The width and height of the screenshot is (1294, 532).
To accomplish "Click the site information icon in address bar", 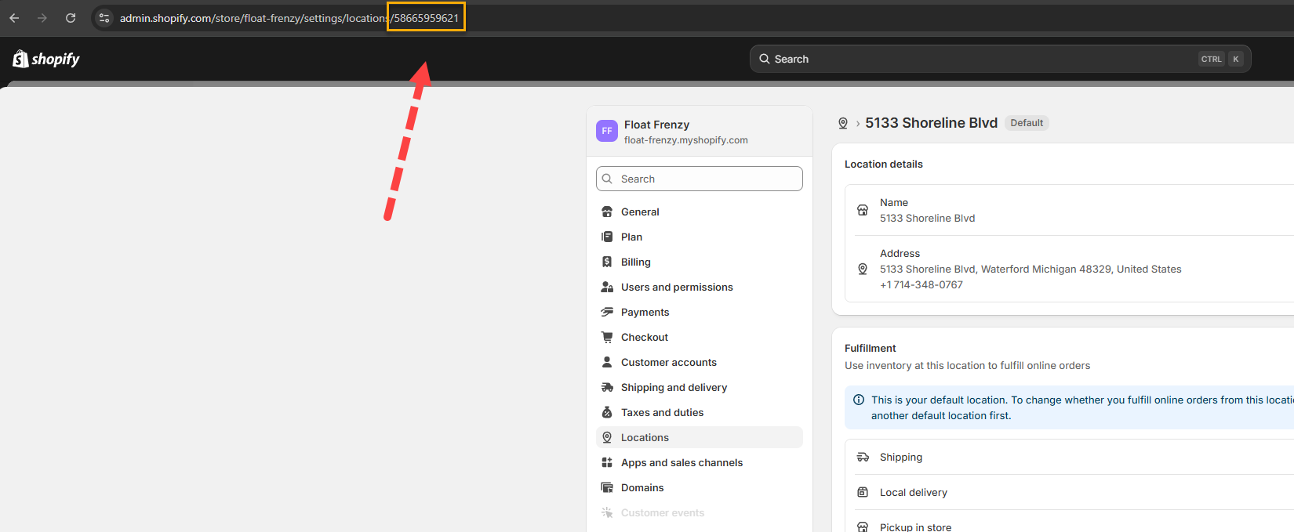I will (104, 18).
